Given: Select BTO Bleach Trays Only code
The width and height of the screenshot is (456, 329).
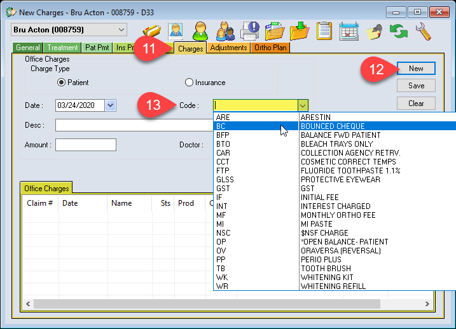Looking at the screenshot, I should click(335, 144).
